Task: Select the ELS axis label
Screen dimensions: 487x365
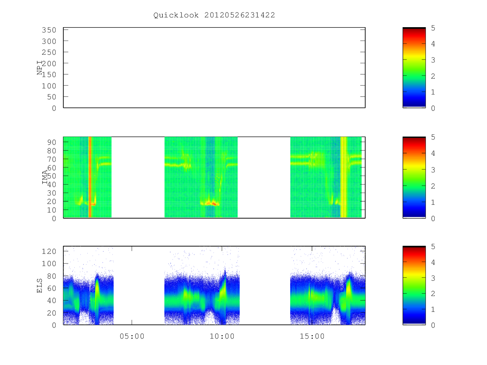Action: click(x=40, y=286)
